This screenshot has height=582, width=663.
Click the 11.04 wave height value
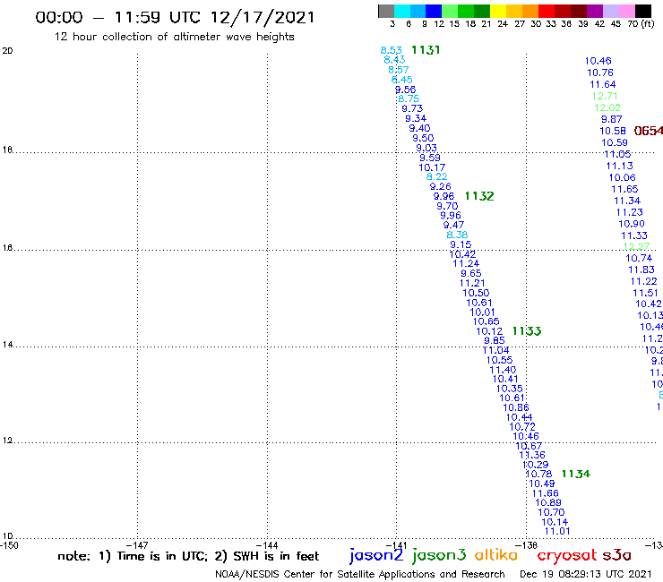(x=496, y=350)
